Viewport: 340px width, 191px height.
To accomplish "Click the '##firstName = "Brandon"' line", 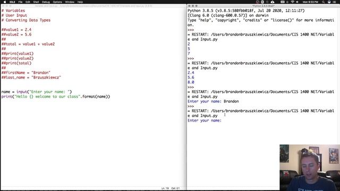I will [x=26, y=73].
